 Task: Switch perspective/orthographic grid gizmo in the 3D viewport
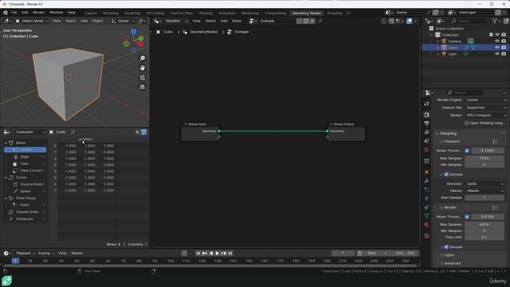point(142,87)
